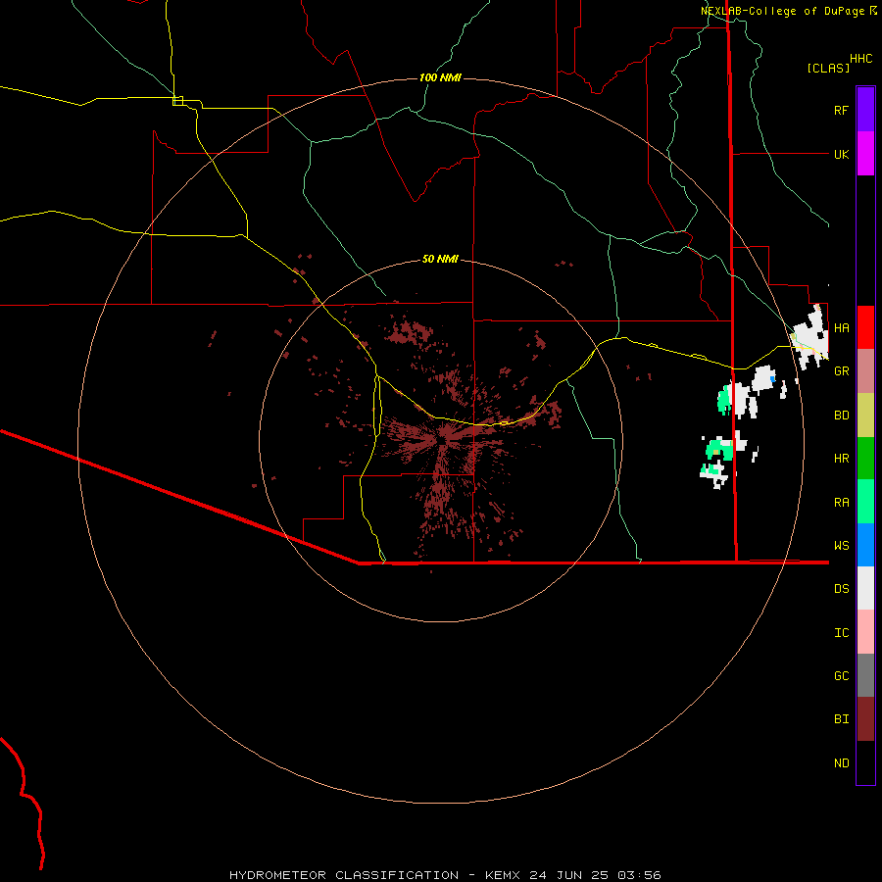Click the BI legend label
This screenshot has height=882, width=882.
[x=842, y=719]
